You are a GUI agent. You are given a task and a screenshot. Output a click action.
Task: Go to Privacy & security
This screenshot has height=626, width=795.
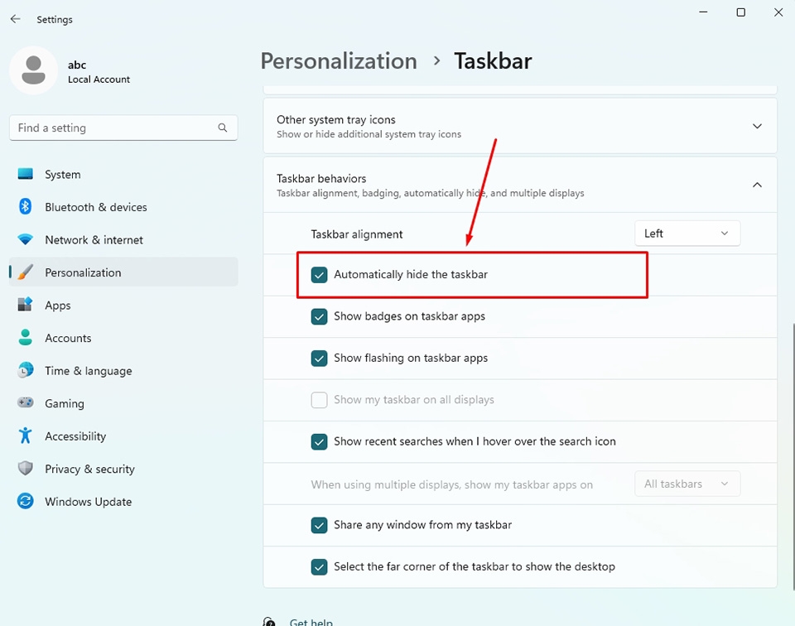coord(123,469)
